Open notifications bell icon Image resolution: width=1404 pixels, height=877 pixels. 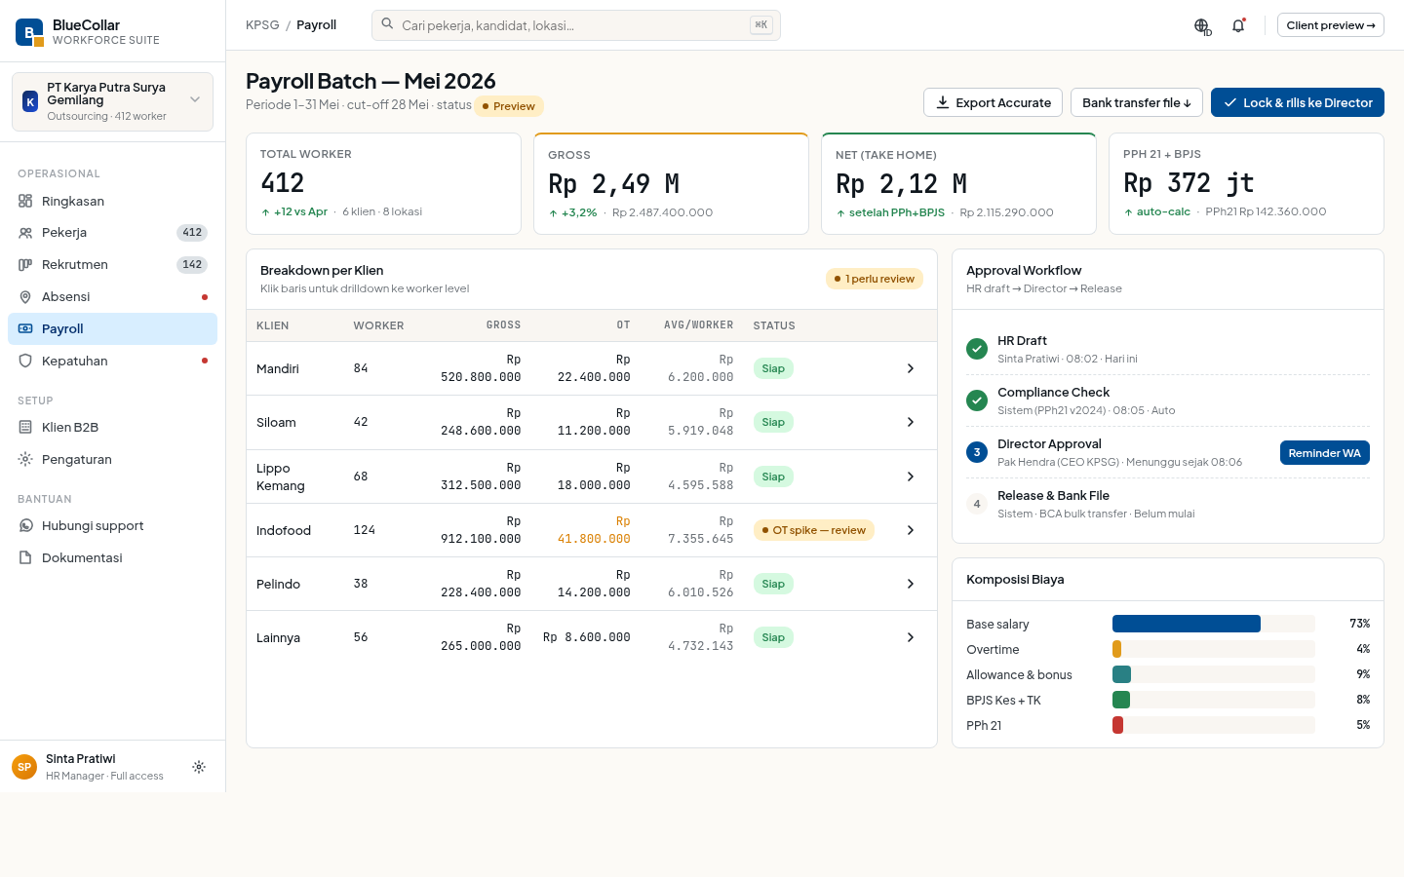coord(1238,26)
